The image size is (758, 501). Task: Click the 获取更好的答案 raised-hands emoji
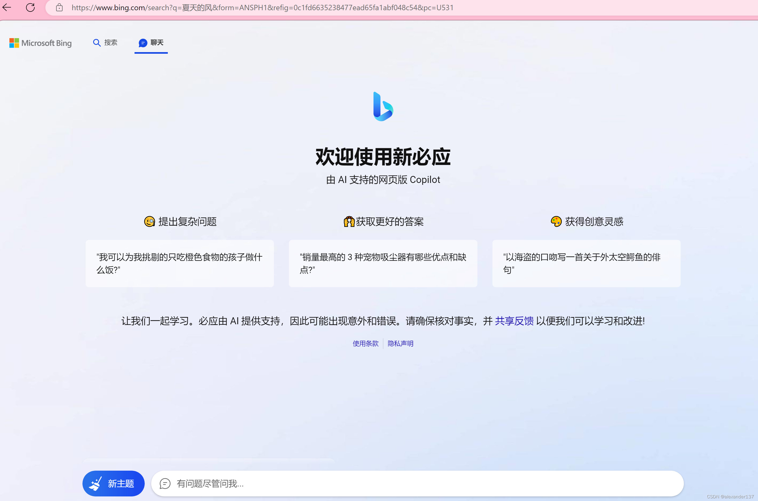[349, 221]
